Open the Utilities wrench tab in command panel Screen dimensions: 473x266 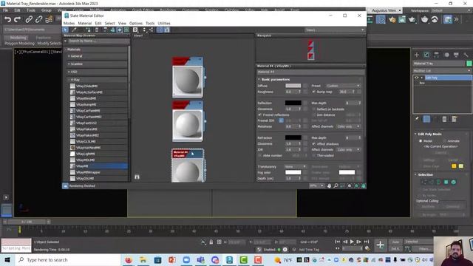(466, 55)
